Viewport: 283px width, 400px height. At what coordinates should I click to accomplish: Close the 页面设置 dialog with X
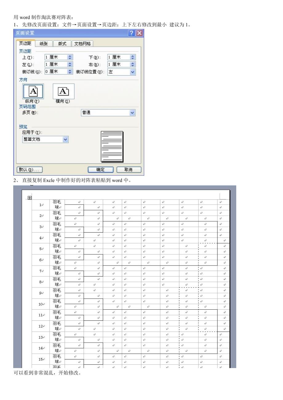coord(140,33)
